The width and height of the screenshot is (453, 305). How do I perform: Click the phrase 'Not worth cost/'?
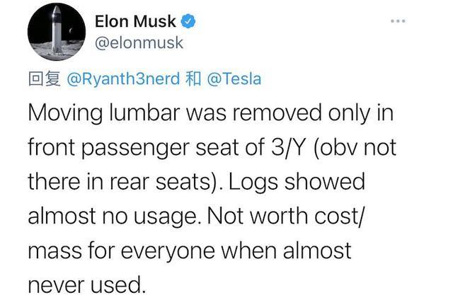click(285, 217)
